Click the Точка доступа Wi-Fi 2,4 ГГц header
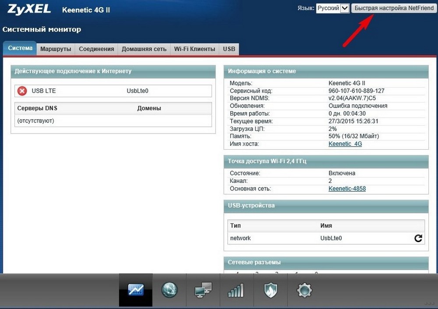This screenshot has width=438, height=309. [326, 162]
